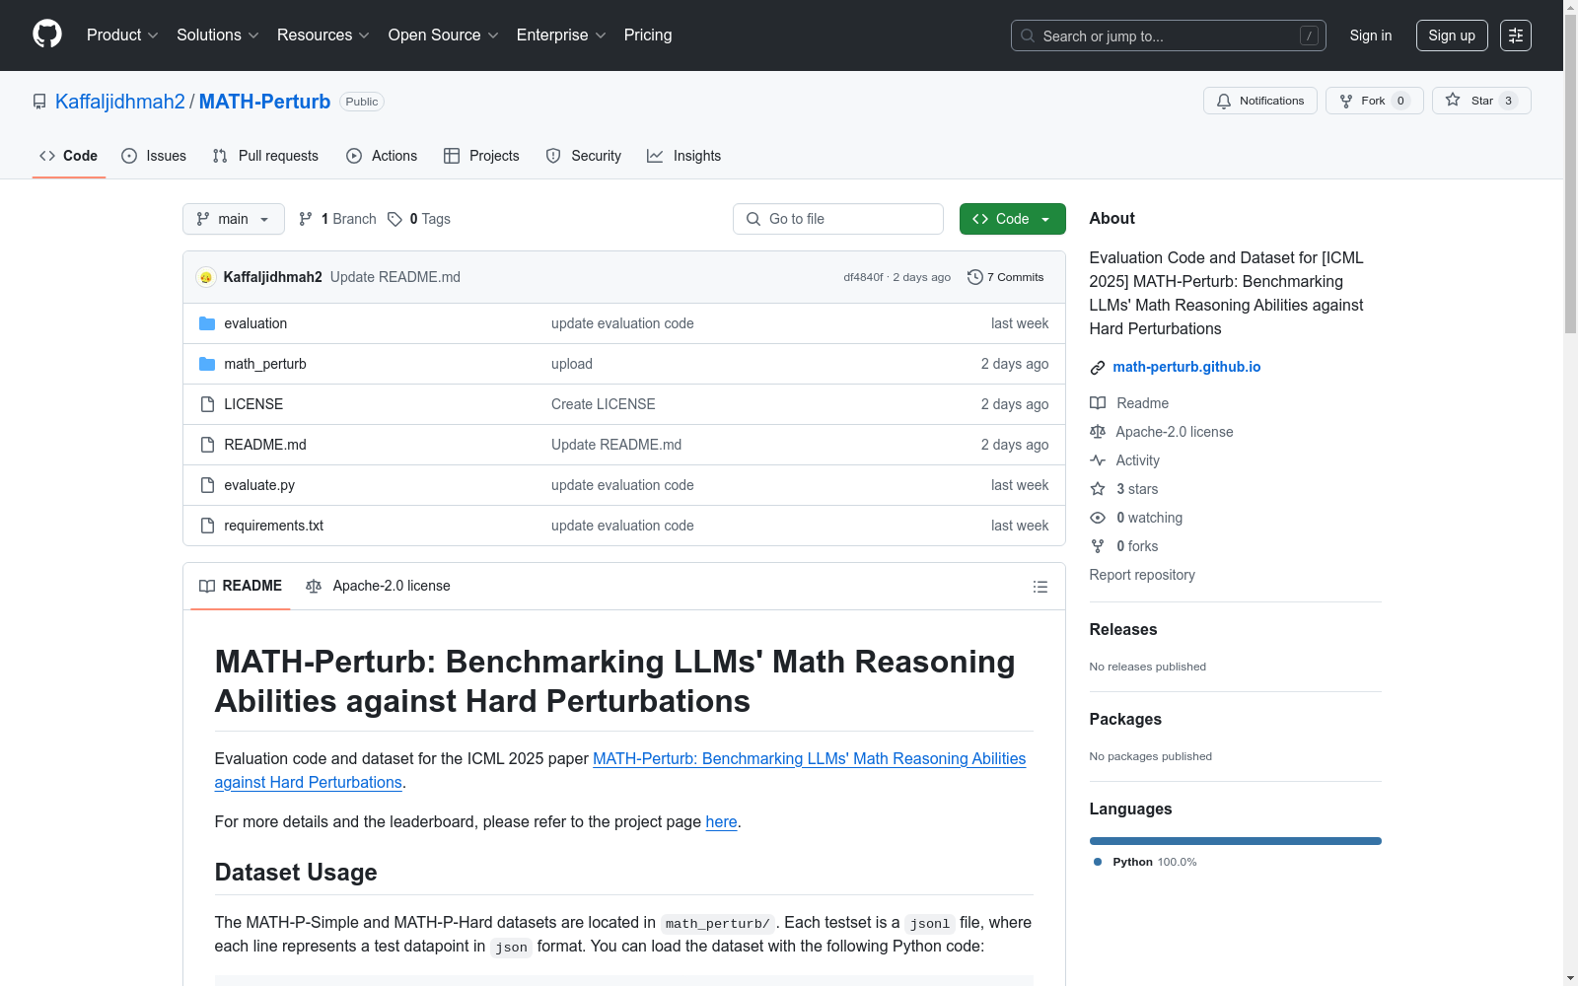This screenshot has width=1578, height=986.
Task: Click the star icon beside 3 stars
Action: pos(1098,489)
